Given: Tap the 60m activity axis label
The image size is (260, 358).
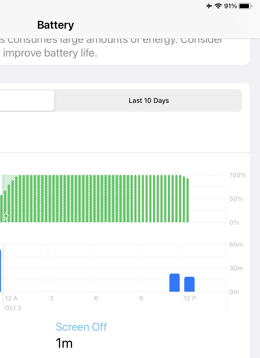Looking at the screenshot, I should pyautogui.click(x=236, y=245).
